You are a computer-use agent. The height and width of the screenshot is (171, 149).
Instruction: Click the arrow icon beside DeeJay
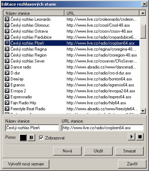click(7, 79)
